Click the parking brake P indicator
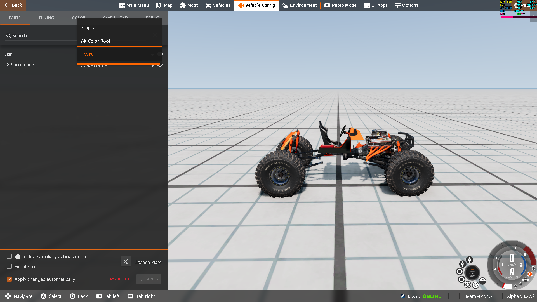This screenshot has width=537, height=302. tap(530, 274)
